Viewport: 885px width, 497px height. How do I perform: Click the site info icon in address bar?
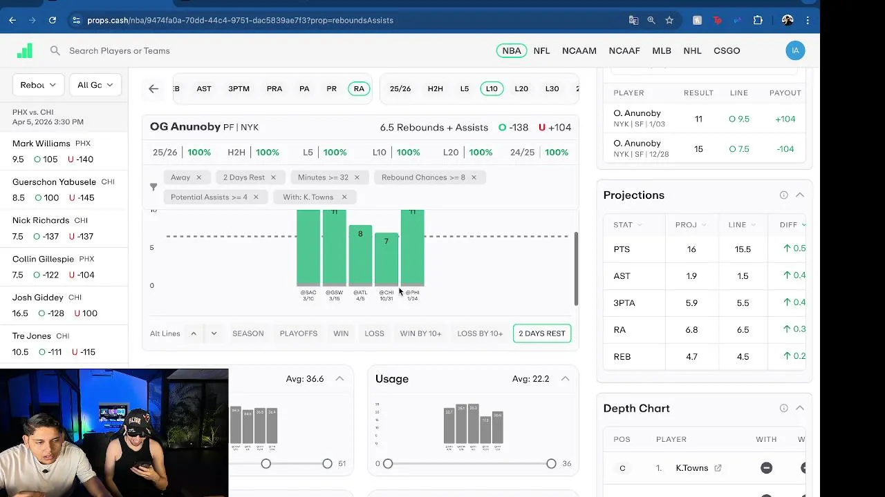pyautogui.click(x=76, y=20)
